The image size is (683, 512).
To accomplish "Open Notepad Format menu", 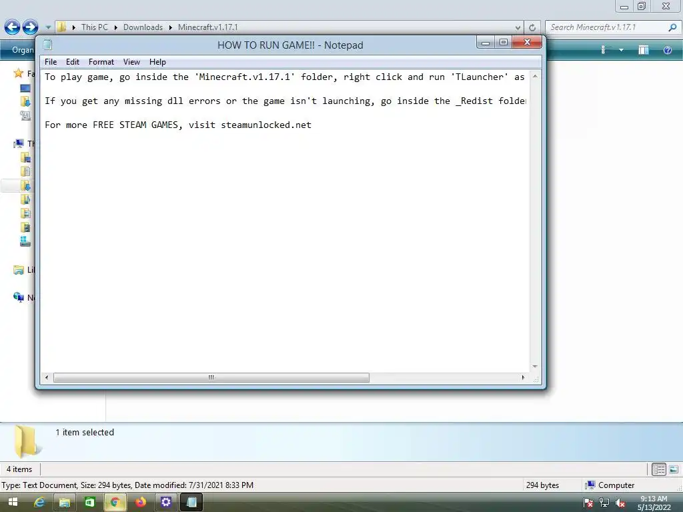I will (101, 62).
